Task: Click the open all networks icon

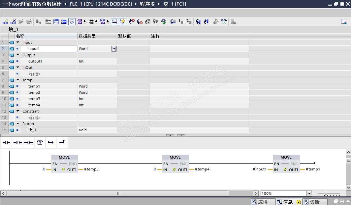Action: [56, 22]
